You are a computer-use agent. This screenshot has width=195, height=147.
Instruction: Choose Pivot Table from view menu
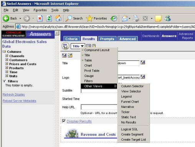point(99,70)
